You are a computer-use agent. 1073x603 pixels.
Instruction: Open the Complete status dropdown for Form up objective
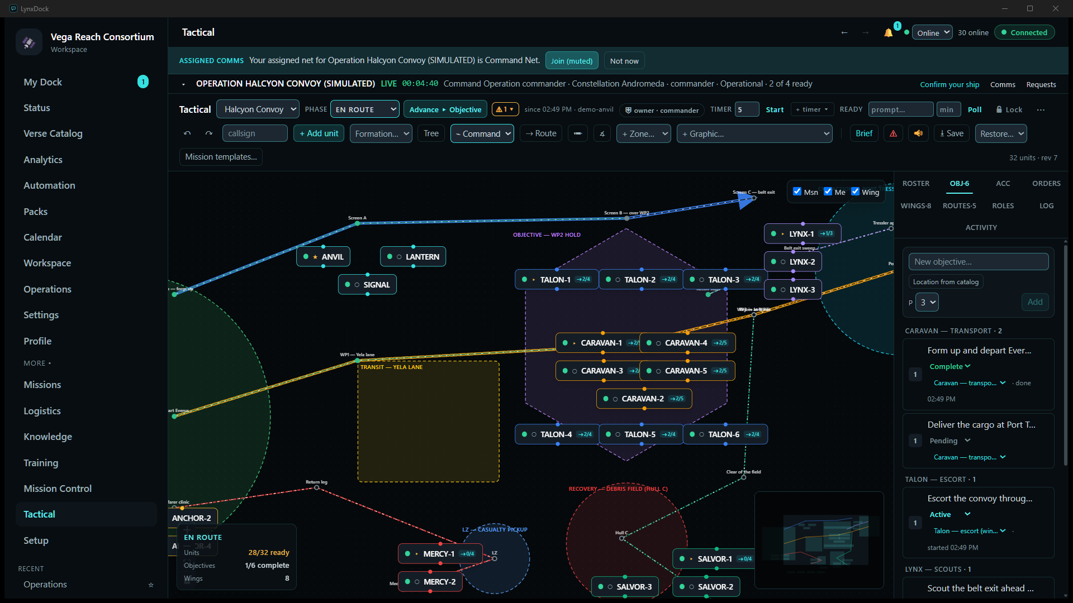coord(950,367)
